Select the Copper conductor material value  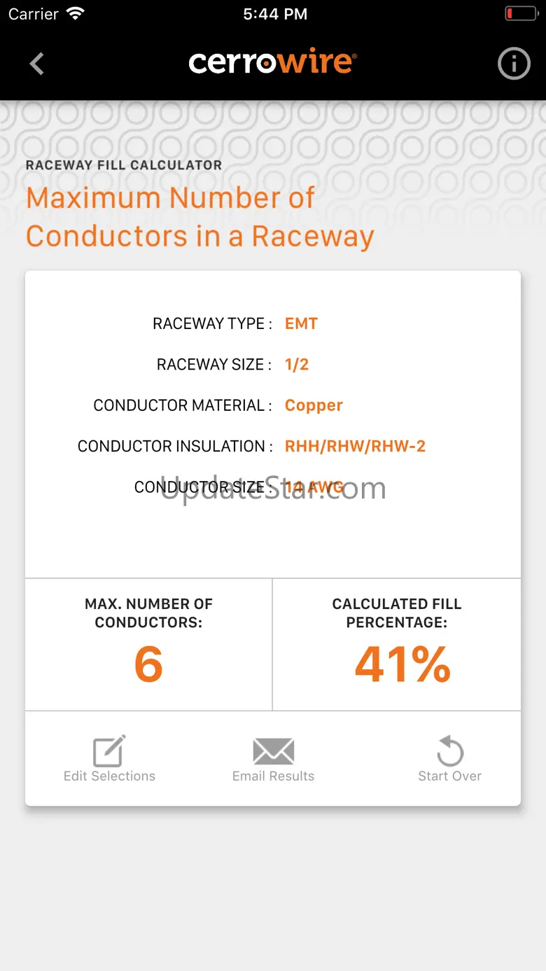point(314,405)
